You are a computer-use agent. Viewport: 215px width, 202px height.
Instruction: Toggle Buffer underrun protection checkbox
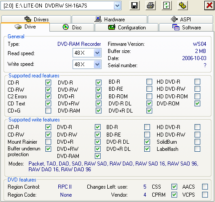pos(48,149)
